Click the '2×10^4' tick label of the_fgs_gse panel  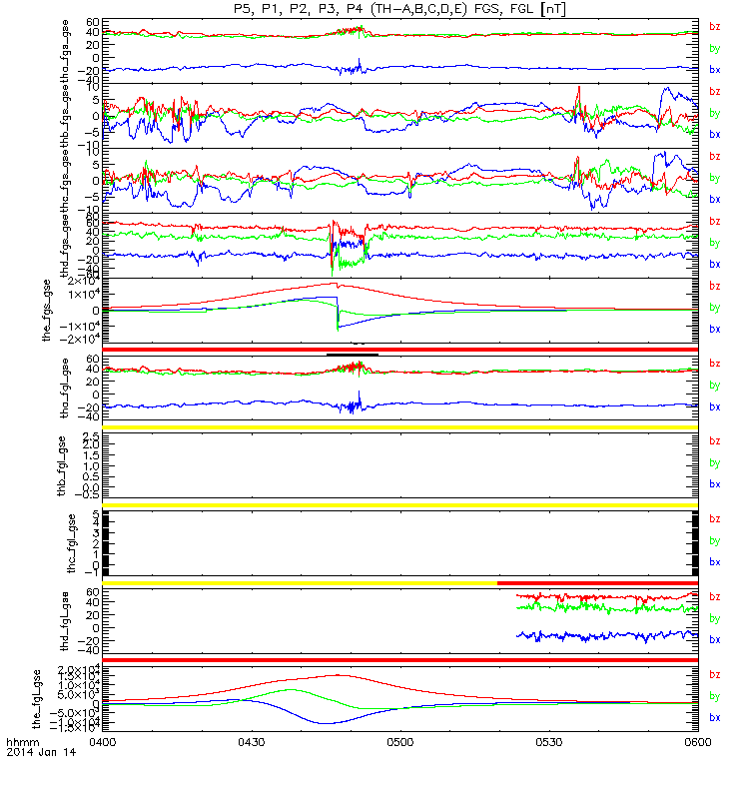84,282
